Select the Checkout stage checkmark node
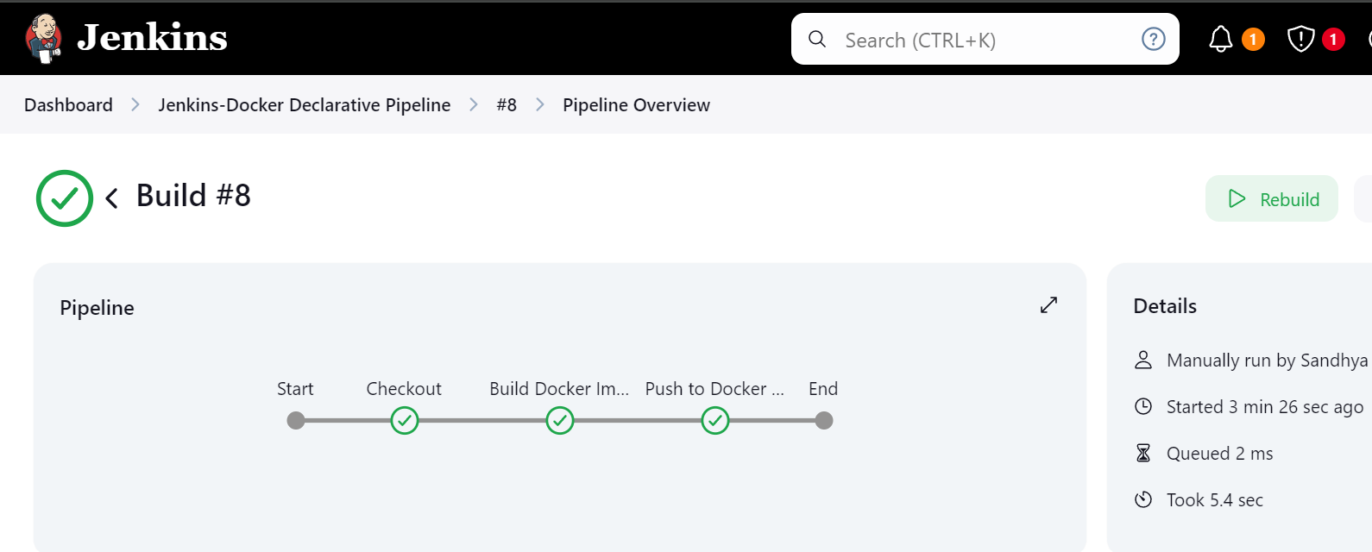Screen dimensions: 1372x552 coord(405,421)
